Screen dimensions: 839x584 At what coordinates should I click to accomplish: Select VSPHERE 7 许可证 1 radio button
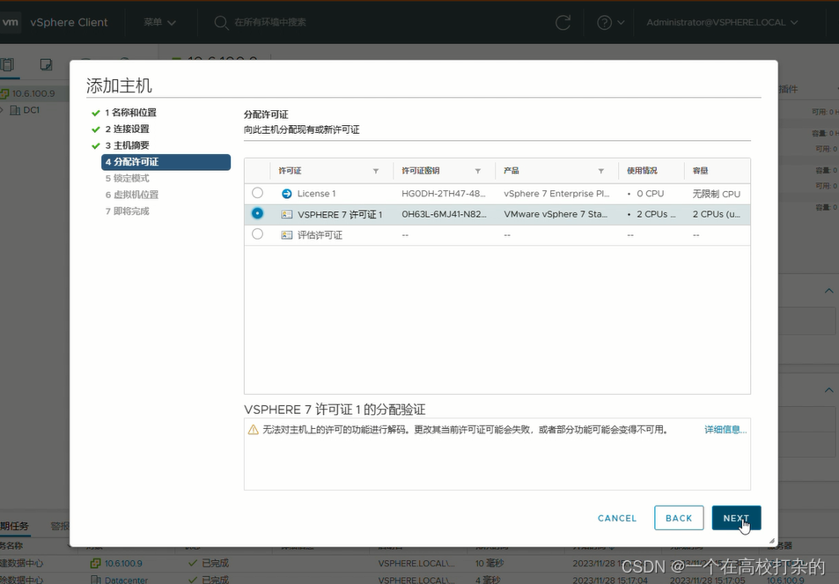tap(257, 213)
